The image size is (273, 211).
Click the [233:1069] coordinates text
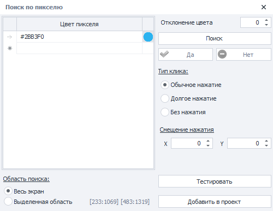pyautogui.click(x=104, y=202)
